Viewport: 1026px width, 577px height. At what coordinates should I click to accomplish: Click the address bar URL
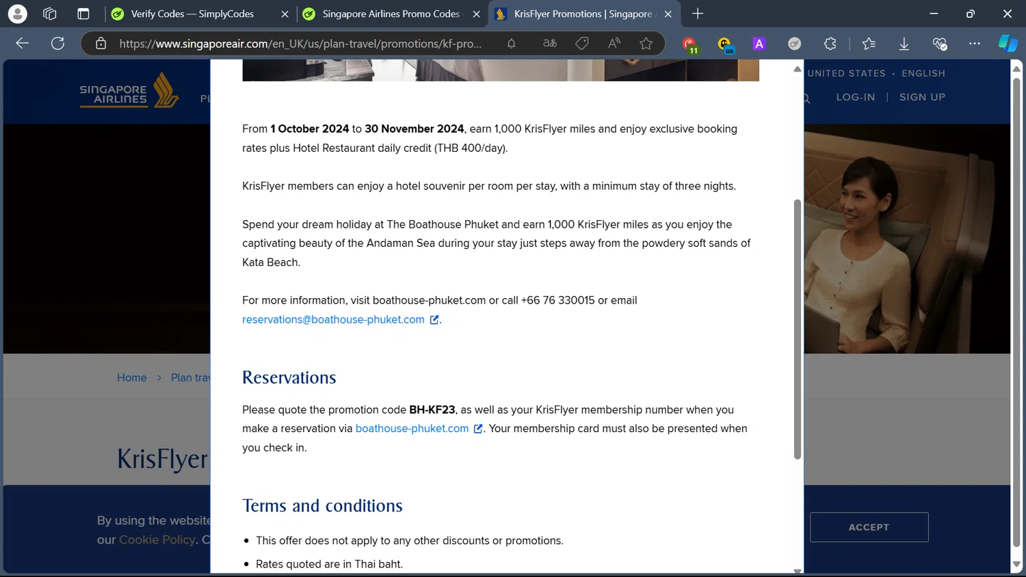(300, 44)
